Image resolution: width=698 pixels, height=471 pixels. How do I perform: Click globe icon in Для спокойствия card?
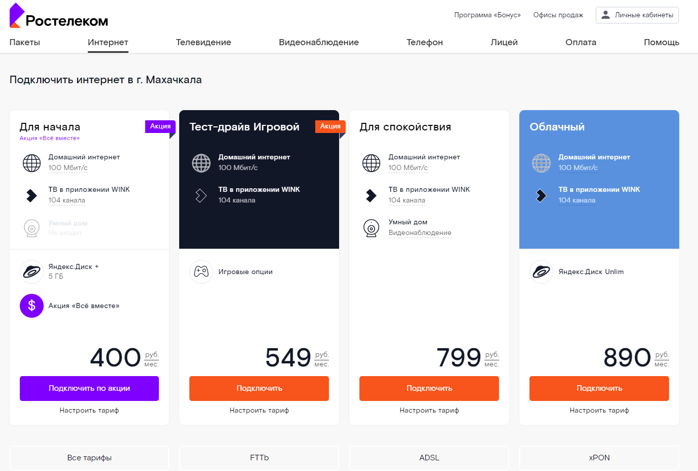[x=371, y=163]
